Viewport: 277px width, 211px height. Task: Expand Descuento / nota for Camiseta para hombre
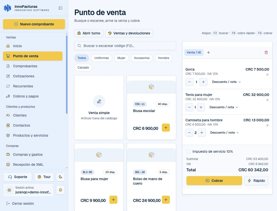click(x=224, y=133)
